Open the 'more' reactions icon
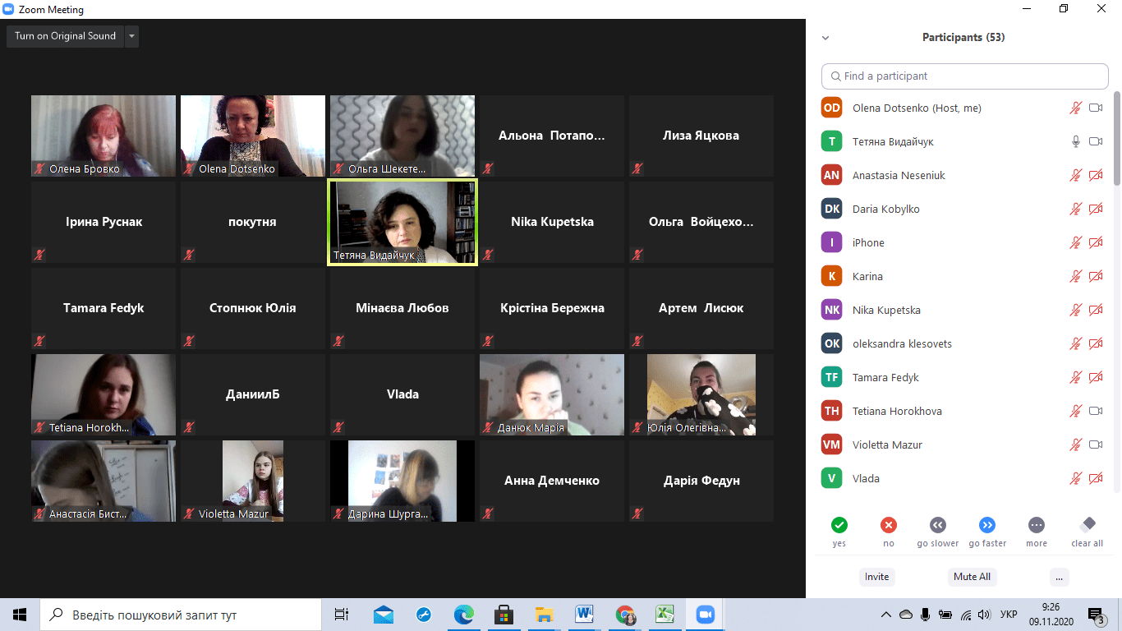This screenshot has width=1122, height=631. point(1036,525)
